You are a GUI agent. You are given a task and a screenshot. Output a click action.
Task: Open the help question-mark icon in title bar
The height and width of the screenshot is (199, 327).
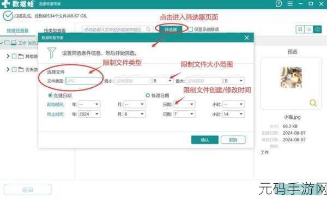point(279,4)
